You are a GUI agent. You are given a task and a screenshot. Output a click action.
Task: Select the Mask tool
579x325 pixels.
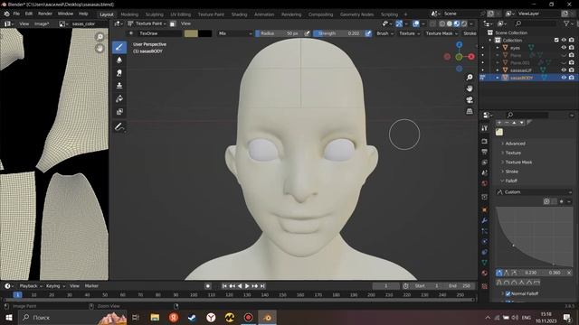119,112
